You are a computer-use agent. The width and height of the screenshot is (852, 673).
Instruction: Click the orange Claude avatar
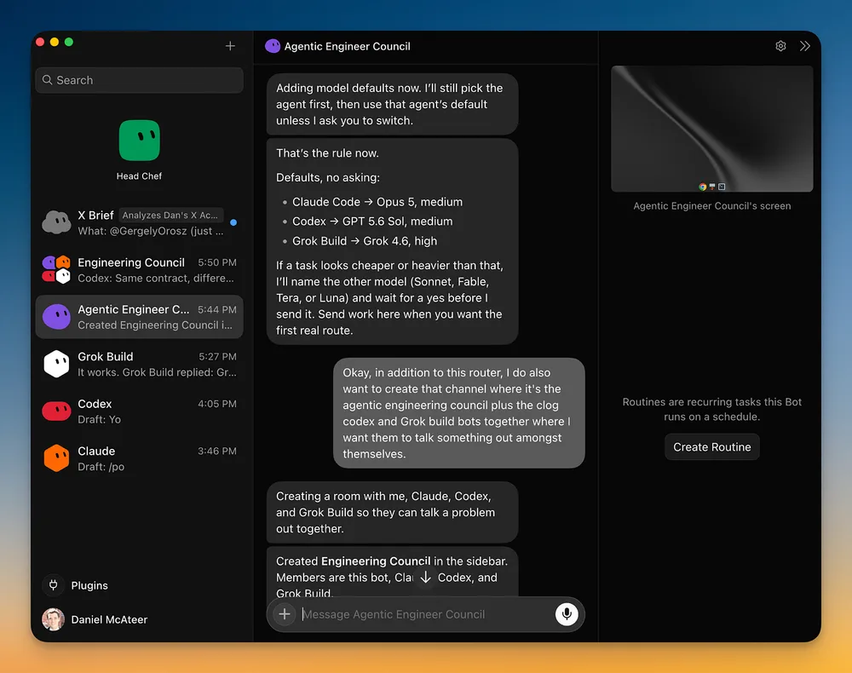pyautogui.click(x=56, y=458)
